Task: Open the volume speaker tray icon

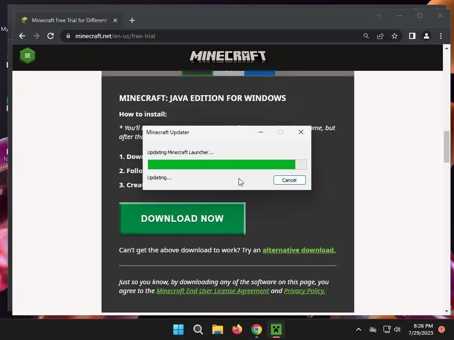Action: (x=397, y=329)
